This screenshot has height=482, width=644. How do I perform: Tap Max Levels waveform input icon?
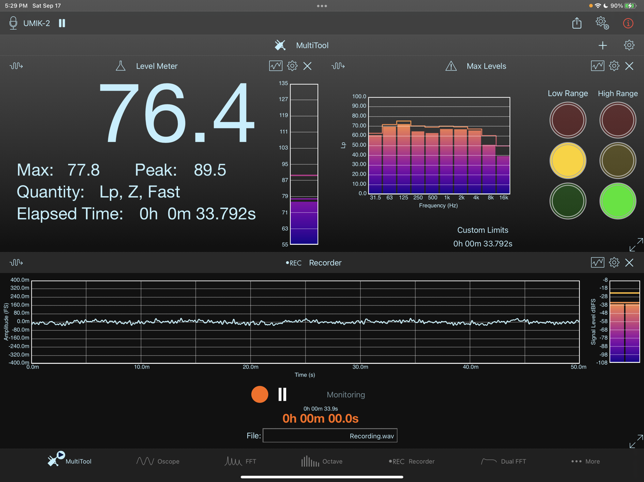pyautogui.click(x=338, y=66)
